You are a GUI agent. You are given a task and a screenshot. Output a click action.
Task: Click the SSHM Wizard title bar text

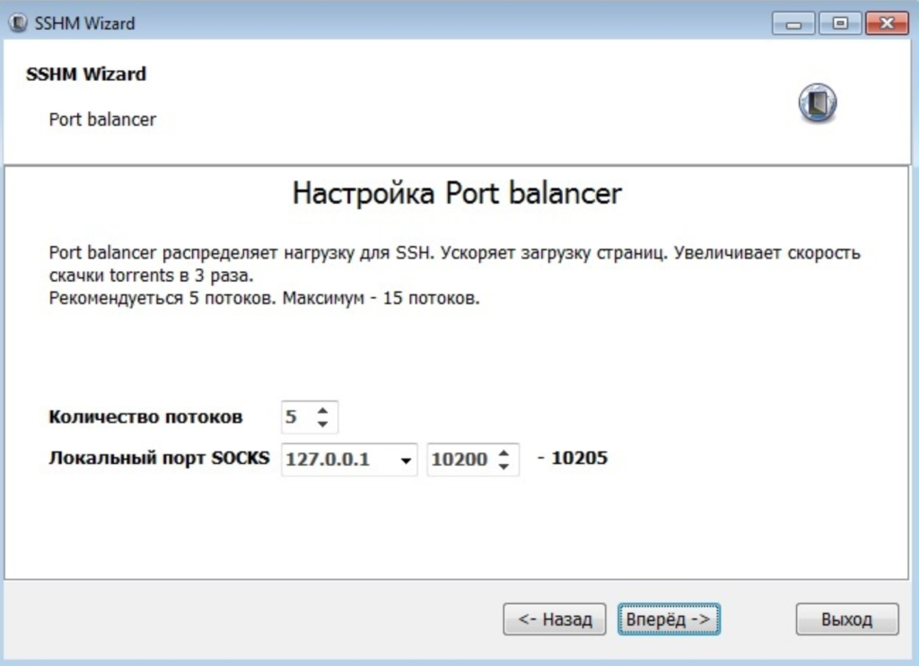pyautogui.click(x=83, y=22)
